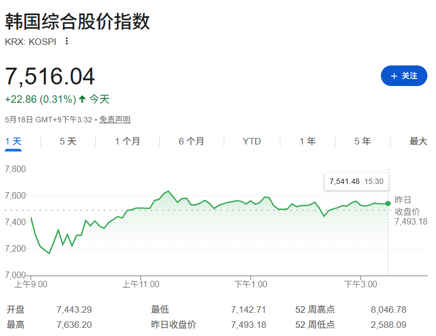Click the green up arrow beside 今天
The image size is (436, 336).
(x=82, y=99)
